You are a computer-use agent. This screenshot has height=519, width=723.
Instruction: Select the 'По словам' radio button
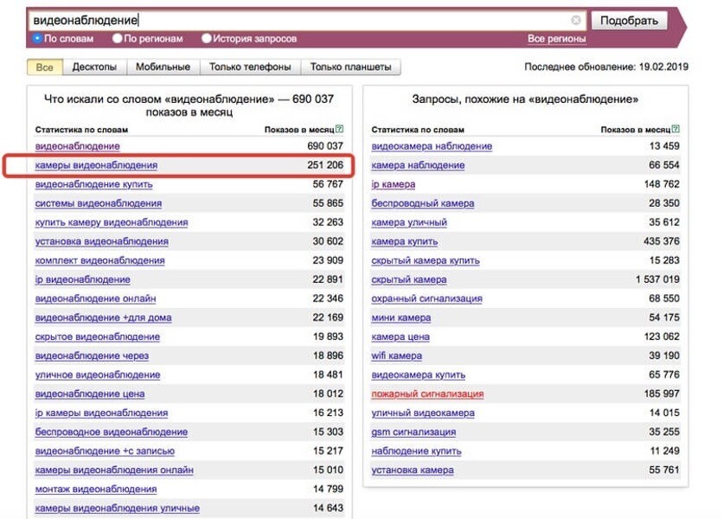click(x=38, y=39)
